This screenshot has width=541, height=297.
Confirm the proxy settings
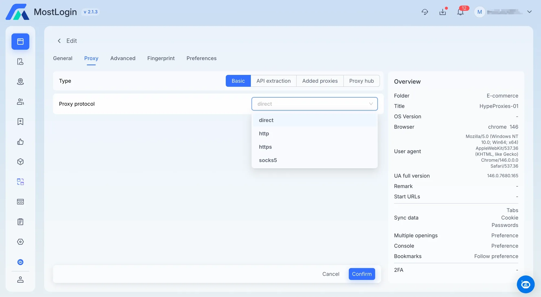point(362,274)
